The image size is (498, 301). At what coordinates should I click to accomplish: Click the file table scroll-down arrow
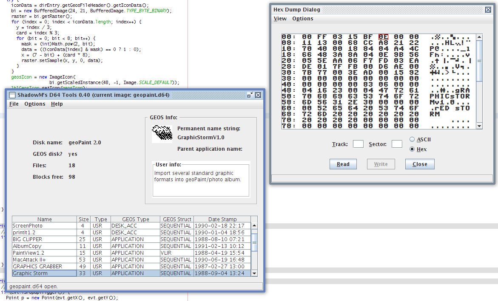point(254,273)
